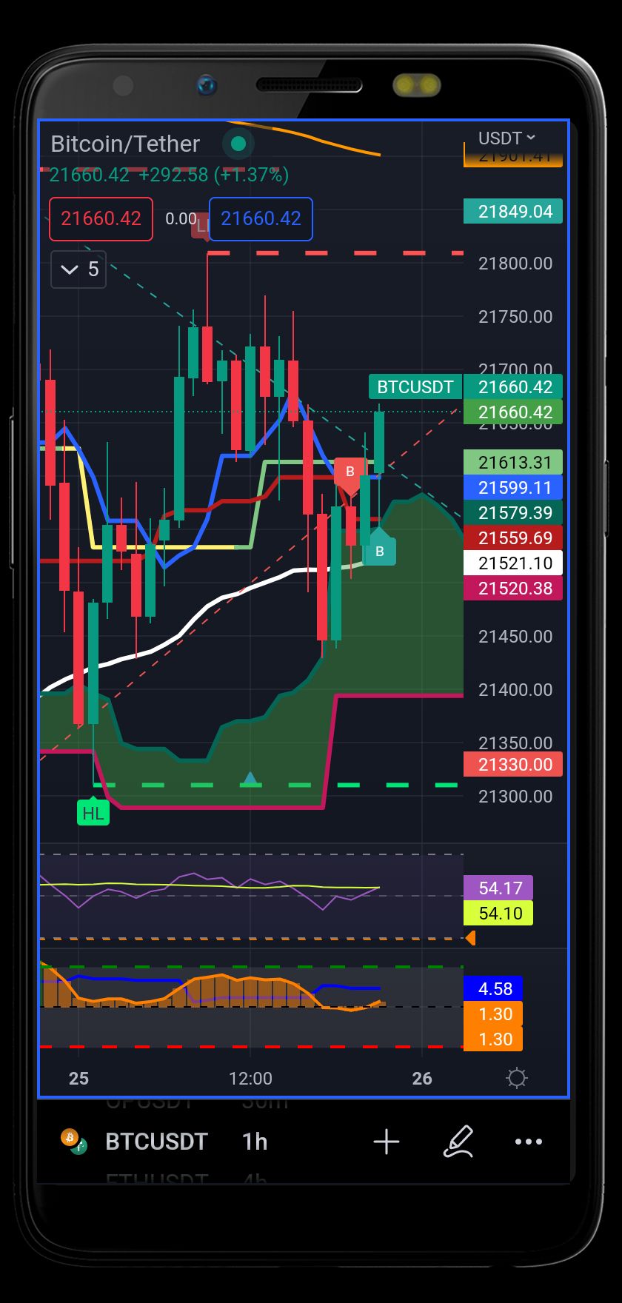This screenshot has width=622, height=1303.
Task: Open the drawing tools pencil icon
Action: (458, 1142)
